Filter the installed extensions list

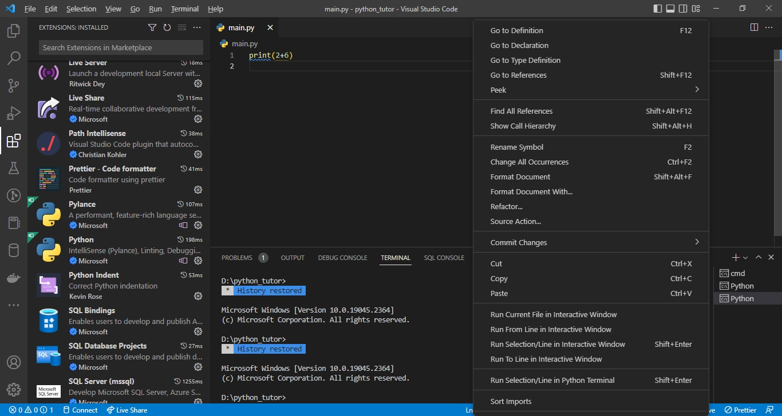pyautogui.click(x=152, y=27)
